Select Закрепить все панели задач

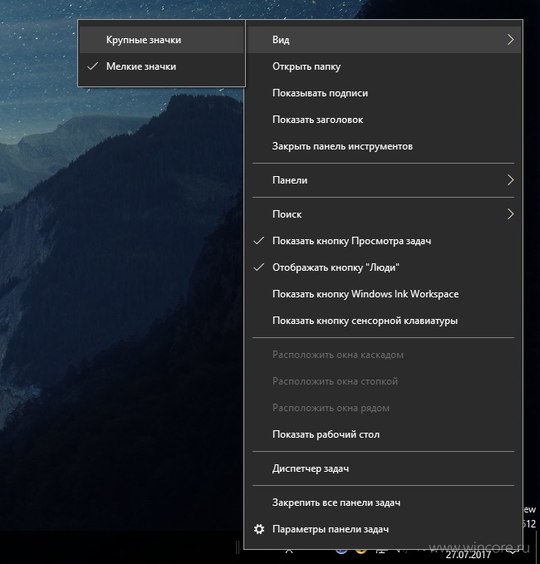383,503
